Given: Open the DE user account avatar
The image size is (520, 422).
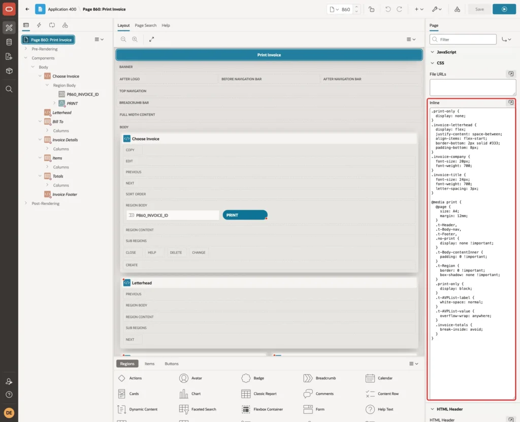Looking at the screenshot, I should point(9,413).
